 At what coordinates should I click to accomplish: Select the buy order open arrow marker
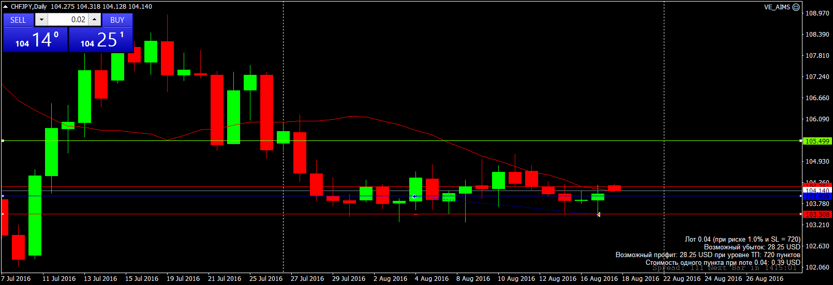click(x=414, y=196)
